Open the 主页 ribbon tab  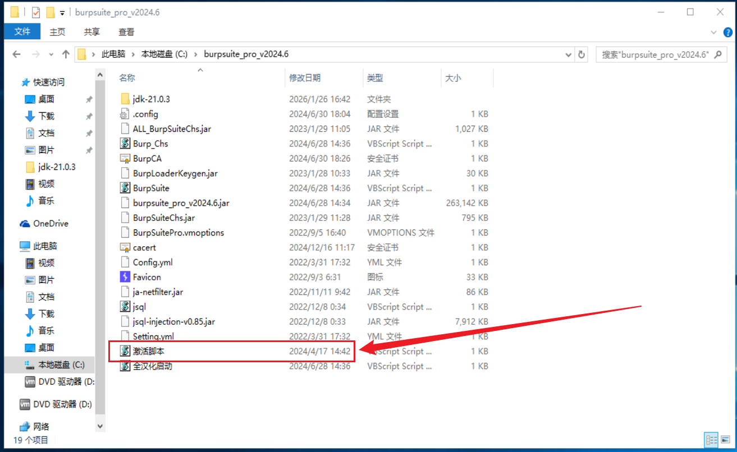coord(57,32)
